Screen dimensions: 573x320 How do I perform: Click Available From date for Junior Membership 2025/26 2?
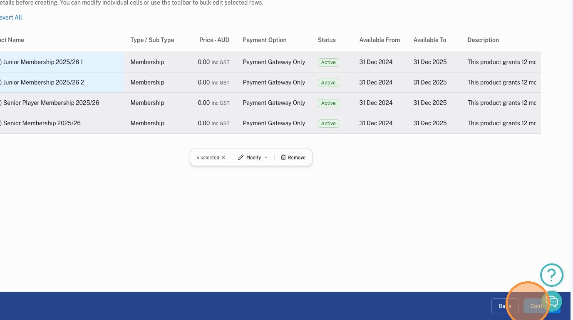(376, 82)
